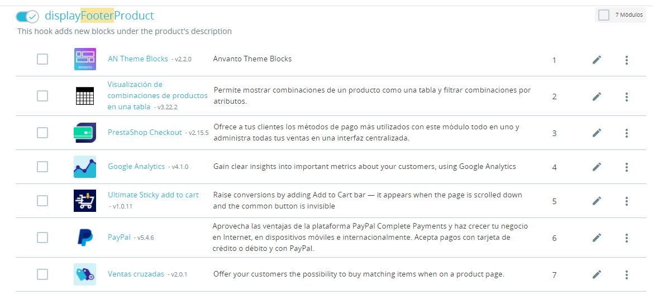653x305 pixels.
Task: Click the Ultimate Sticky add to cart icon
Action: click(85, 201)
